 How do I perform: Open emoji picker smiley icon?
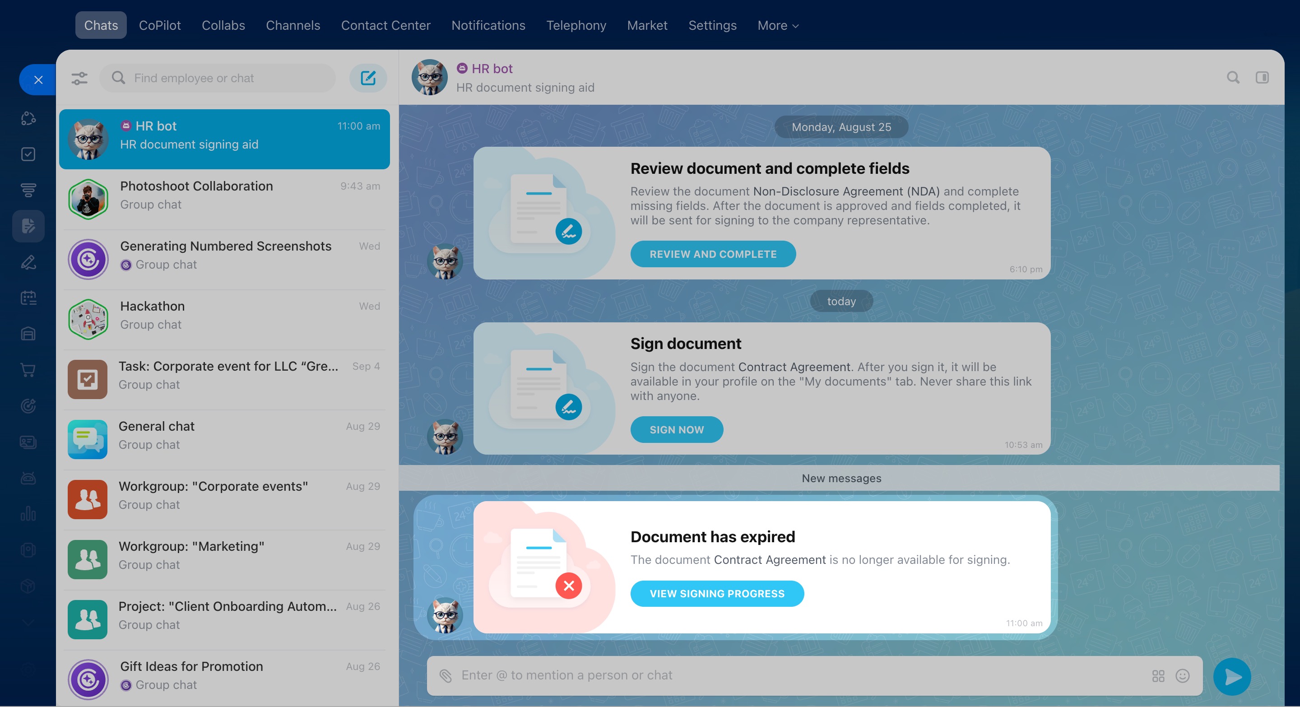pos(1183,676)
